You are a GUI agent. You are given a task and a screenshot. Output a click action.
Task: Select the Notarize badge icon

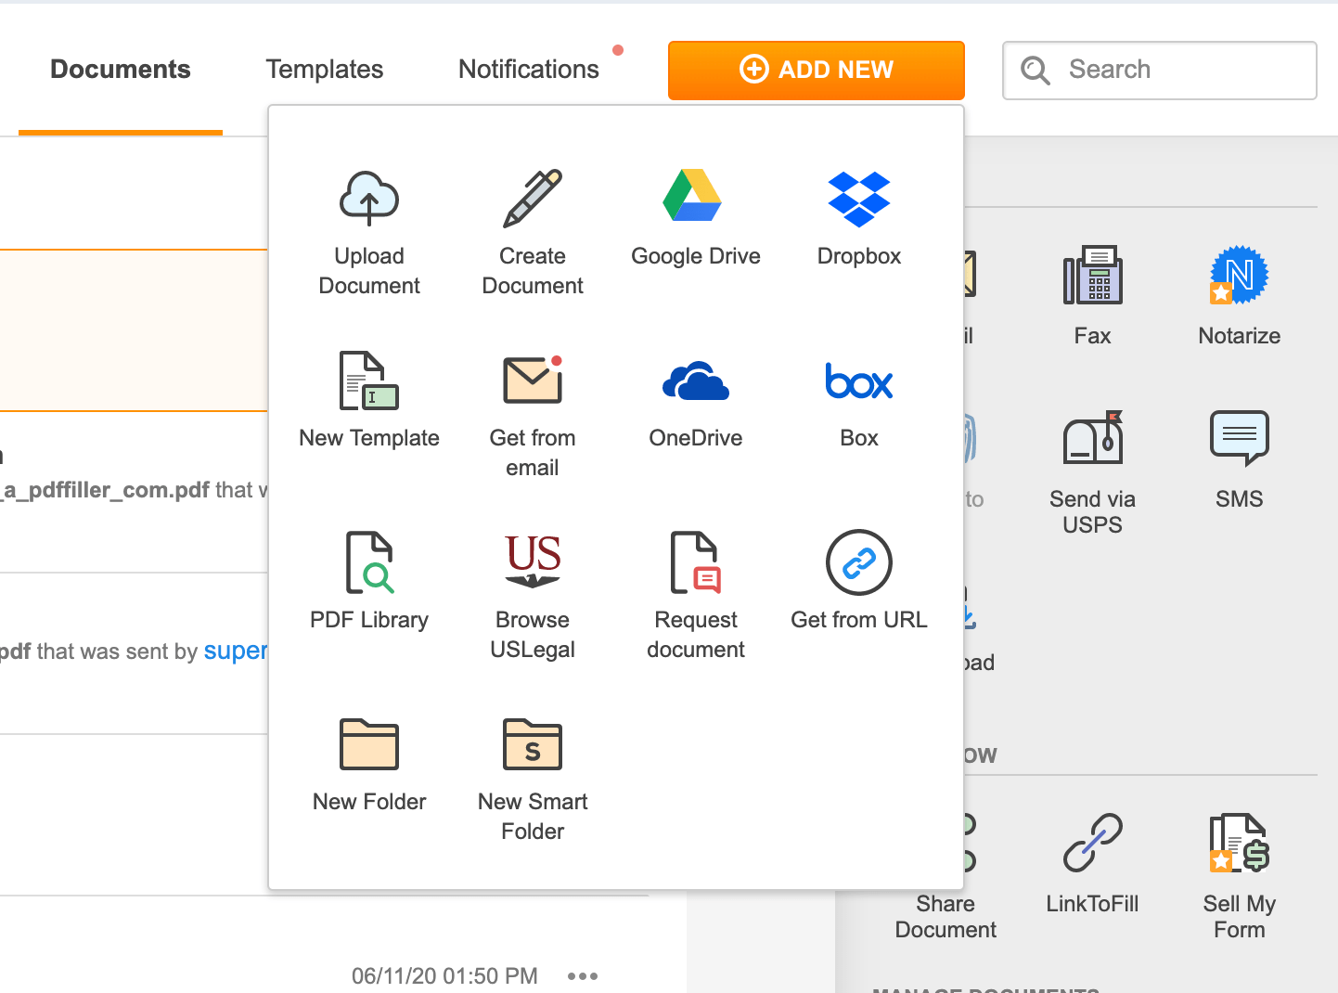1240,276
